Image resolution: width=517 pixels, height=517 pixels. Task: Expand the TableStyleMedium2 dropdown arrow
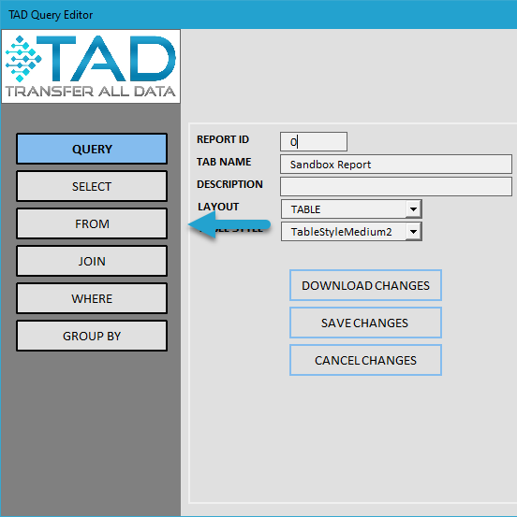click(x=413, y=232)
